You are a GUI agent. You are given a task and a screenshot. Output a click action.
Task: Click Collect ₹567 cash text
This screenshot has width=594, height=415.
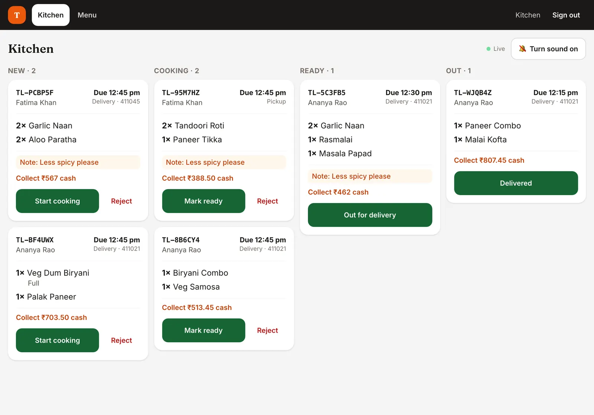click(x=46, y=178)
